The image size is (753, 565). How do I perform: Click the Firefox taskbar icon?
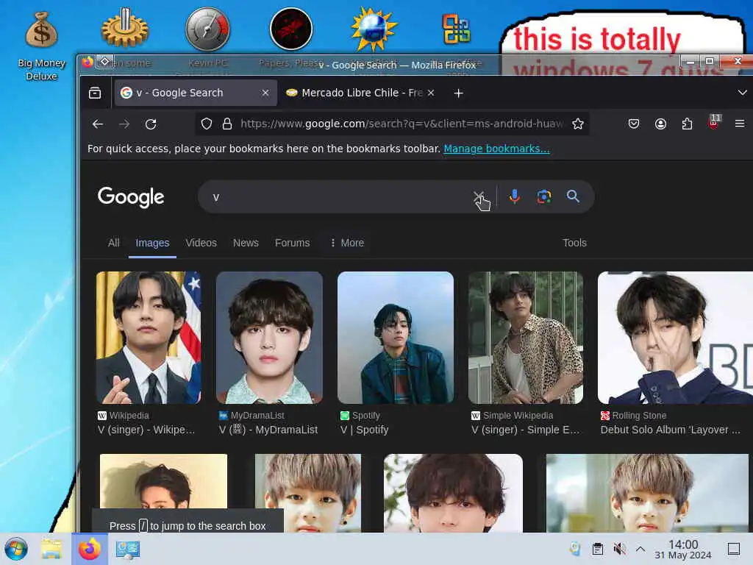(89, 549)
